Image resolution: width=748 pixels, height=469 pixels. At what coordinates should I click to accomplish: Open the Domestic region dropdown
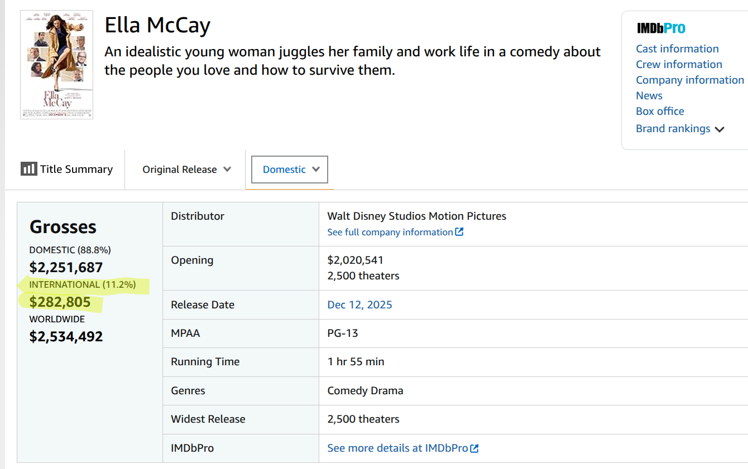pyautogui.click(x=290, y=170)
